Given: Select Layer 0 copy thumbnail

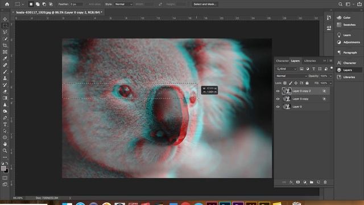Looking at the screenshot, I should pyautogui.click(x=287, y=99).
